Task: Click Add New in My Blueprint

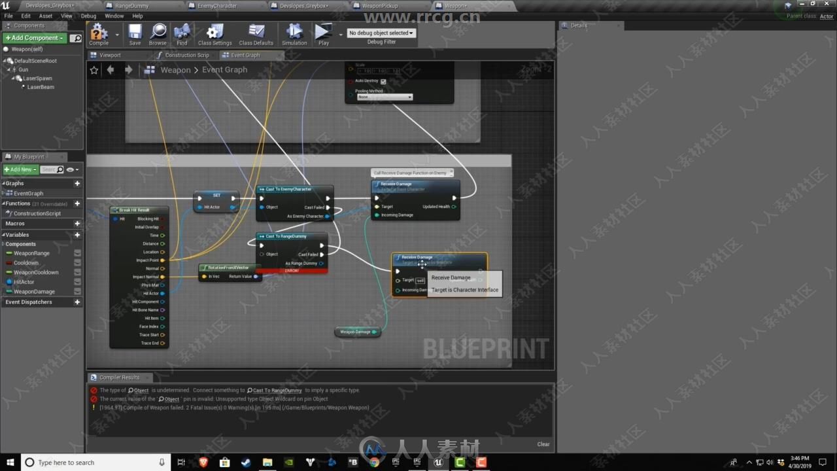Action: tap(21, 169)
